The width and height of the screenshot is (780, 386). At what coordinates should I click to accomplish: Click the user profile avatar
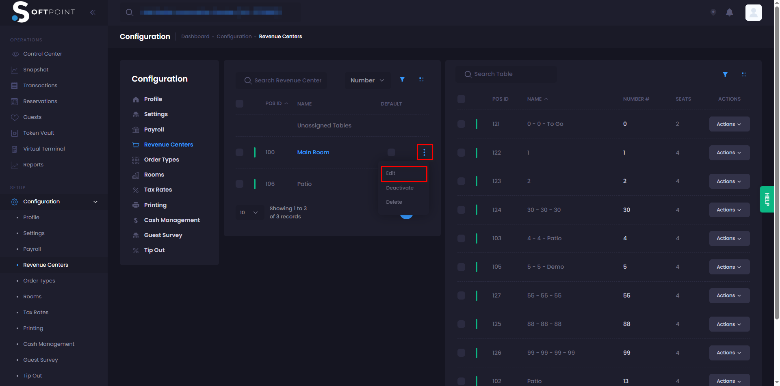click(x=753, y=12)
